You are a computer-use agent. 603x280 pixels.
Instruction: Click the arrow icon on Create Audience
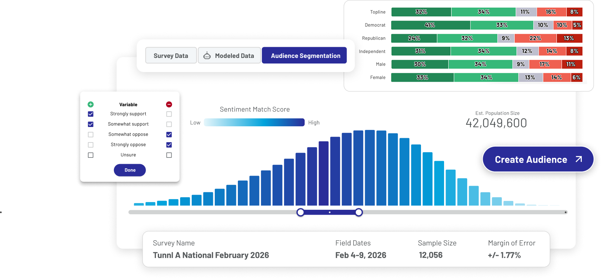point(578,159)
